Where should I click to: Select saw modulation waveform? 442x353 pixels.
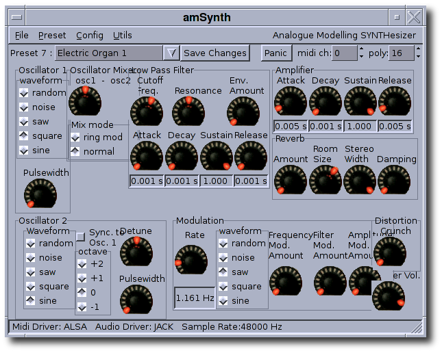(234, 272)
